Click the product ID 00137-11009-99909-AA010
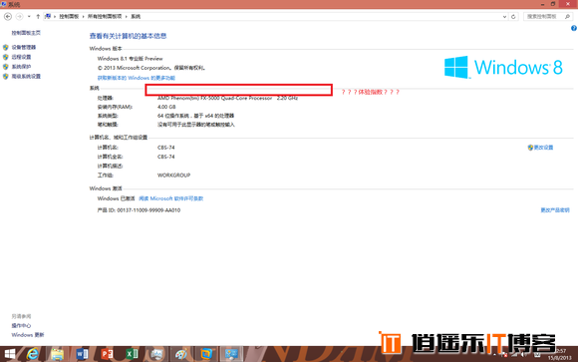The image size is (578, 362). coord(148,210)
